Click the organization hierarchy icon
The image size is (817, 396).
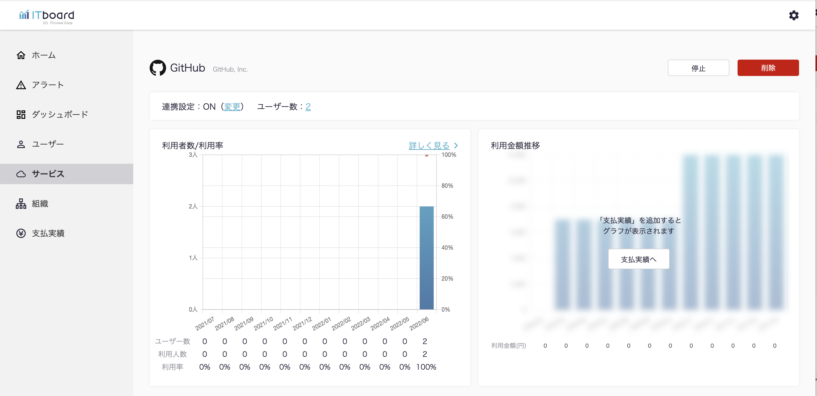click(21, 204)
